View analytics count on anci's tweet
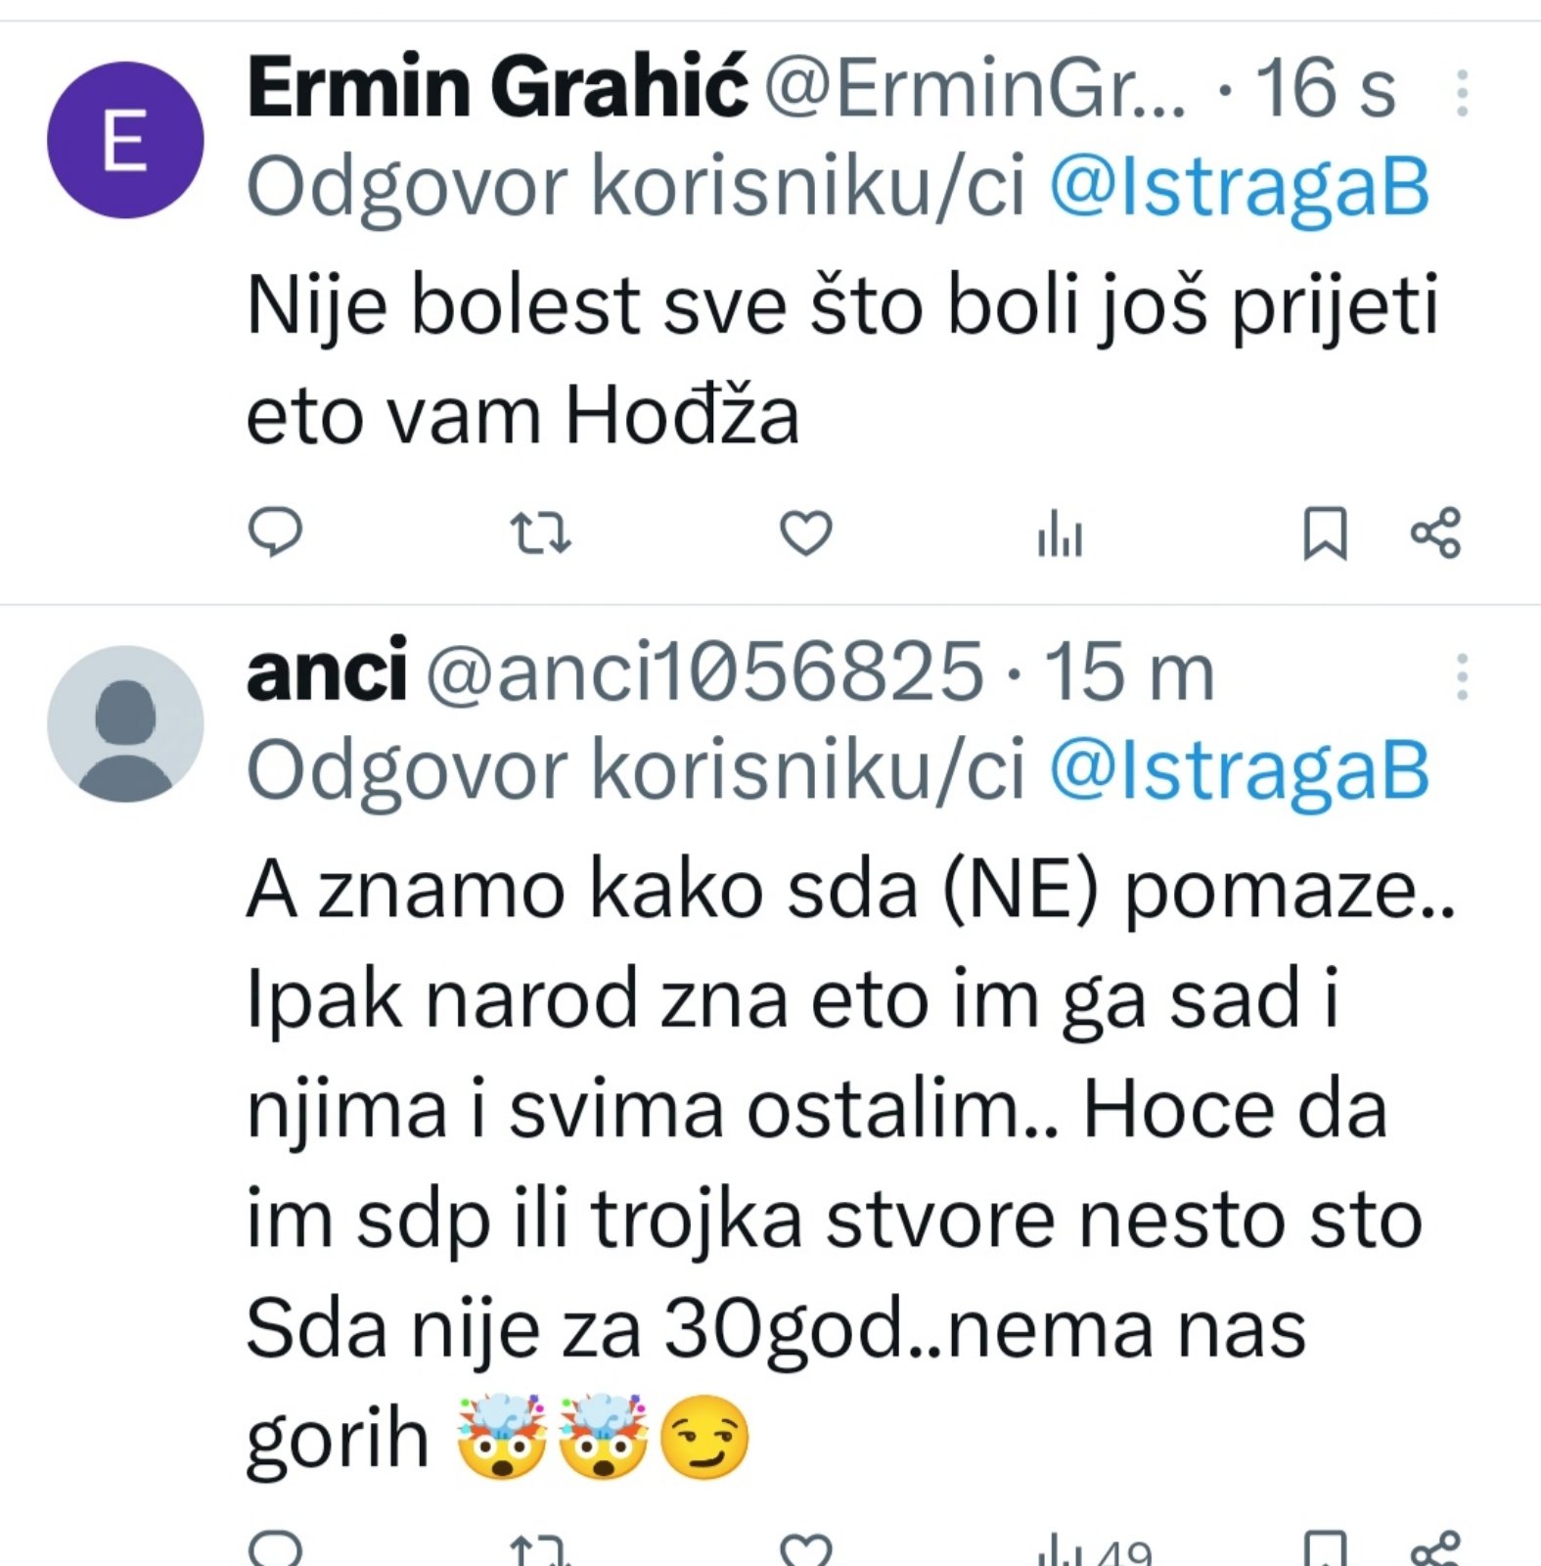Viewport: 1541px width, 1566px height. (x=1094, y=1550)
